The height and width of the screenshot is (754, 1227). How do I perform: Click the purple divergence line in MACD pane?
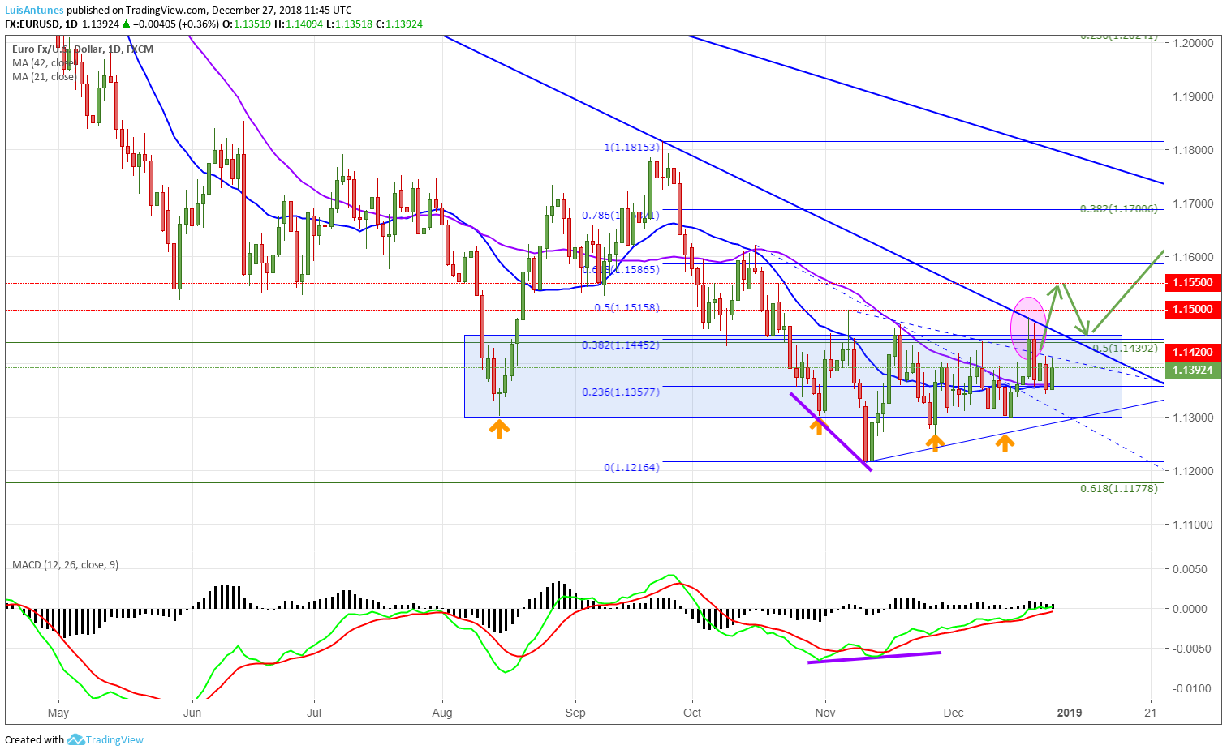[875, 658]
